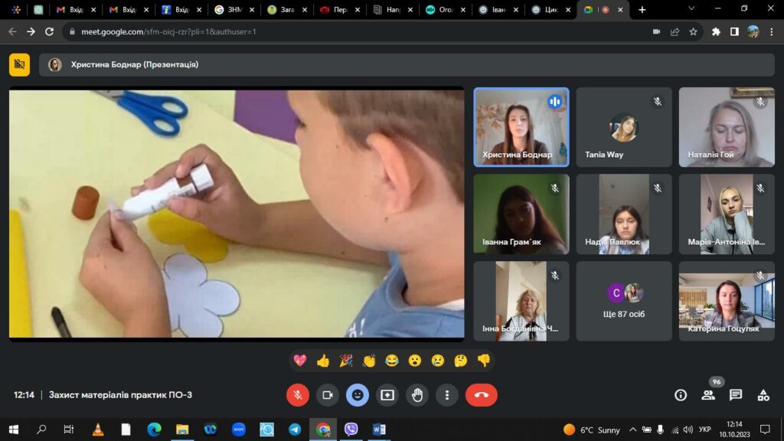Click the yellow unpin presentation icon
The width and height of the screenshot is (784, 441).
19,64
